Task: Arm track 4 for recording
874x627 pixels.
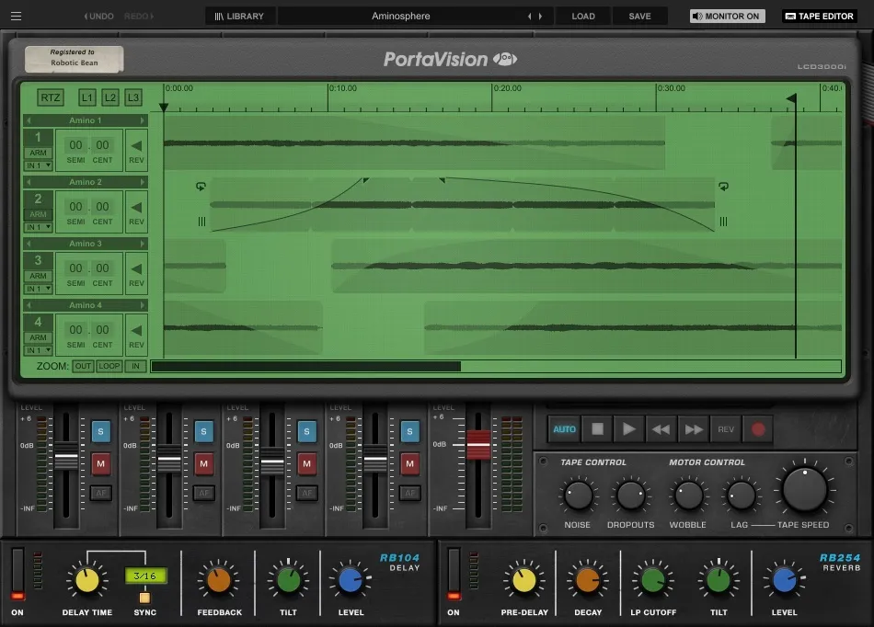Action: coord(38,337)
